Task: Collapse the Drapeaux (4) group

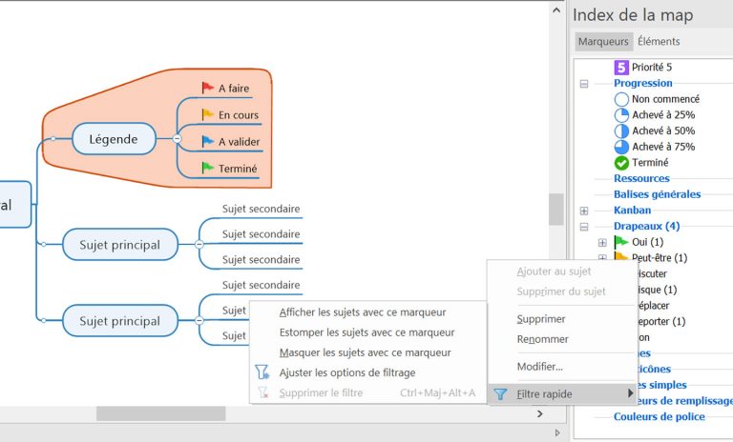Action: [x=583, y=227]
